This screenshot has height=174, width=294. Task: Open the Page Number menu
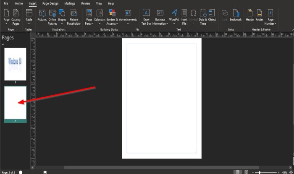[x=270, y=17]
